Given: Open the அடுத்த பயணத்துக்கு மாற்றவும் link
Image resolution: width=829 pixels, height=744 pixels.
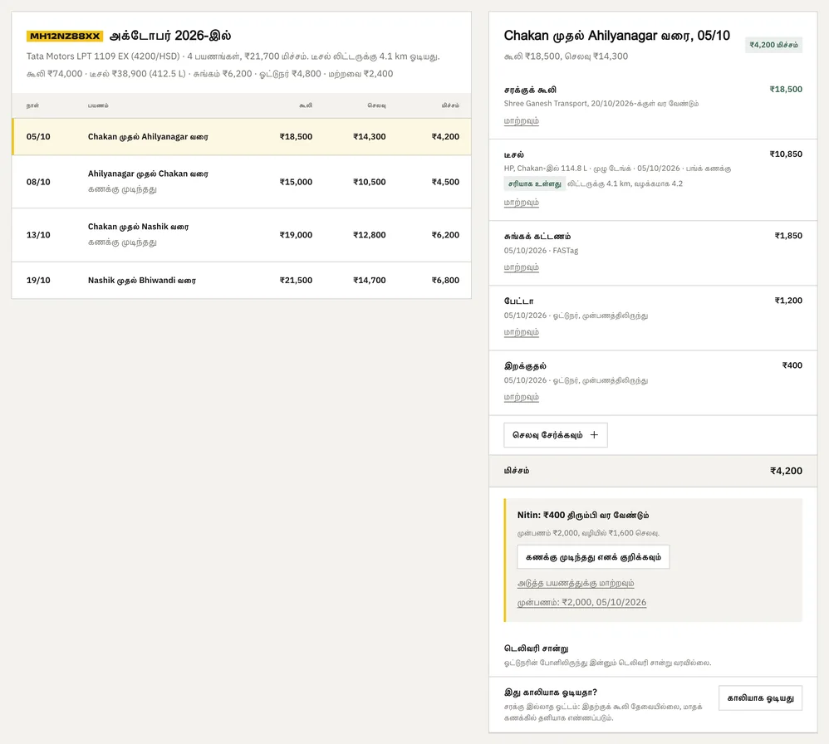Looking at the screenshot, I should click(x=576, y=584).
